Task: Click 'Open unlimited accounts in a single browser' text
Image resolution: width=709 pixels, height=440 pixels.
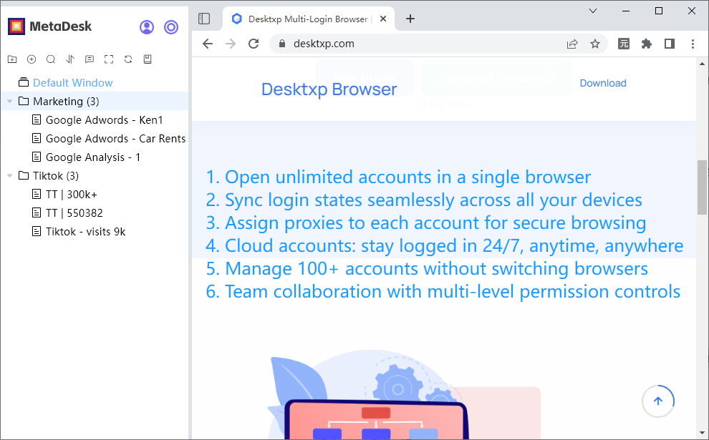Action: [x=408, y=177]
